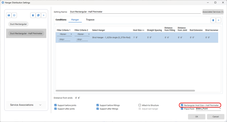Expand the Service Associations section
Viewport: 227px width, 122px height.
pyautogui.click(x=26, y=105)
